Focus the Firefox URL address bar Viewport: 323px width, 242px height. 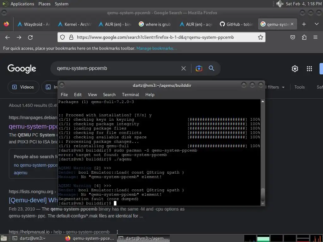click(161, 37)
